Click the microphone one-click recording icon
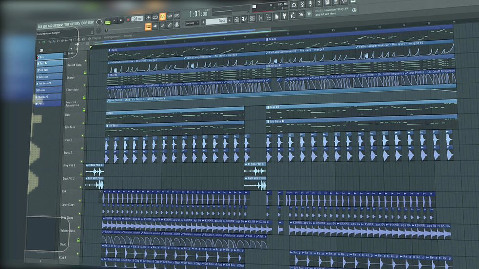 pos(310,3)
